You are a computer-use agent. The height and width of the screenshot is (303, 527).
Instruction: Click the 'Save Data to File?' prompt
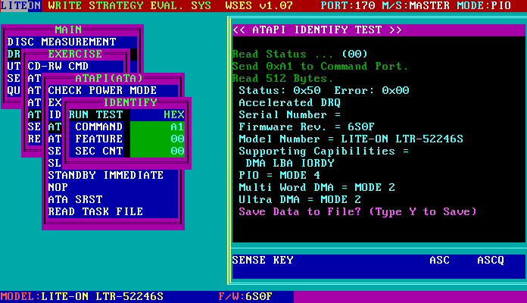tap(358, 211)
